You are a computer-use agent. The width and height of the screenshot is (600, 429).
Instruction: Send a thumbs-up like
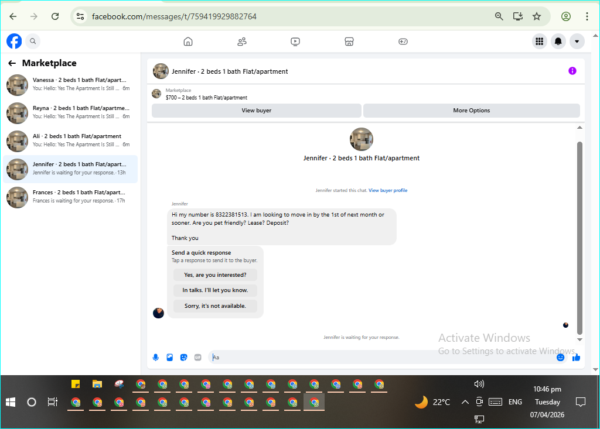pyautogui.click(x=577, y=358)
